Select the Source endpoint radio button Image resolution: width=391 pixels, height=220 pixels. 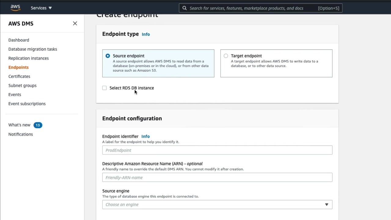pyautogui.click(x=108, y=56)
